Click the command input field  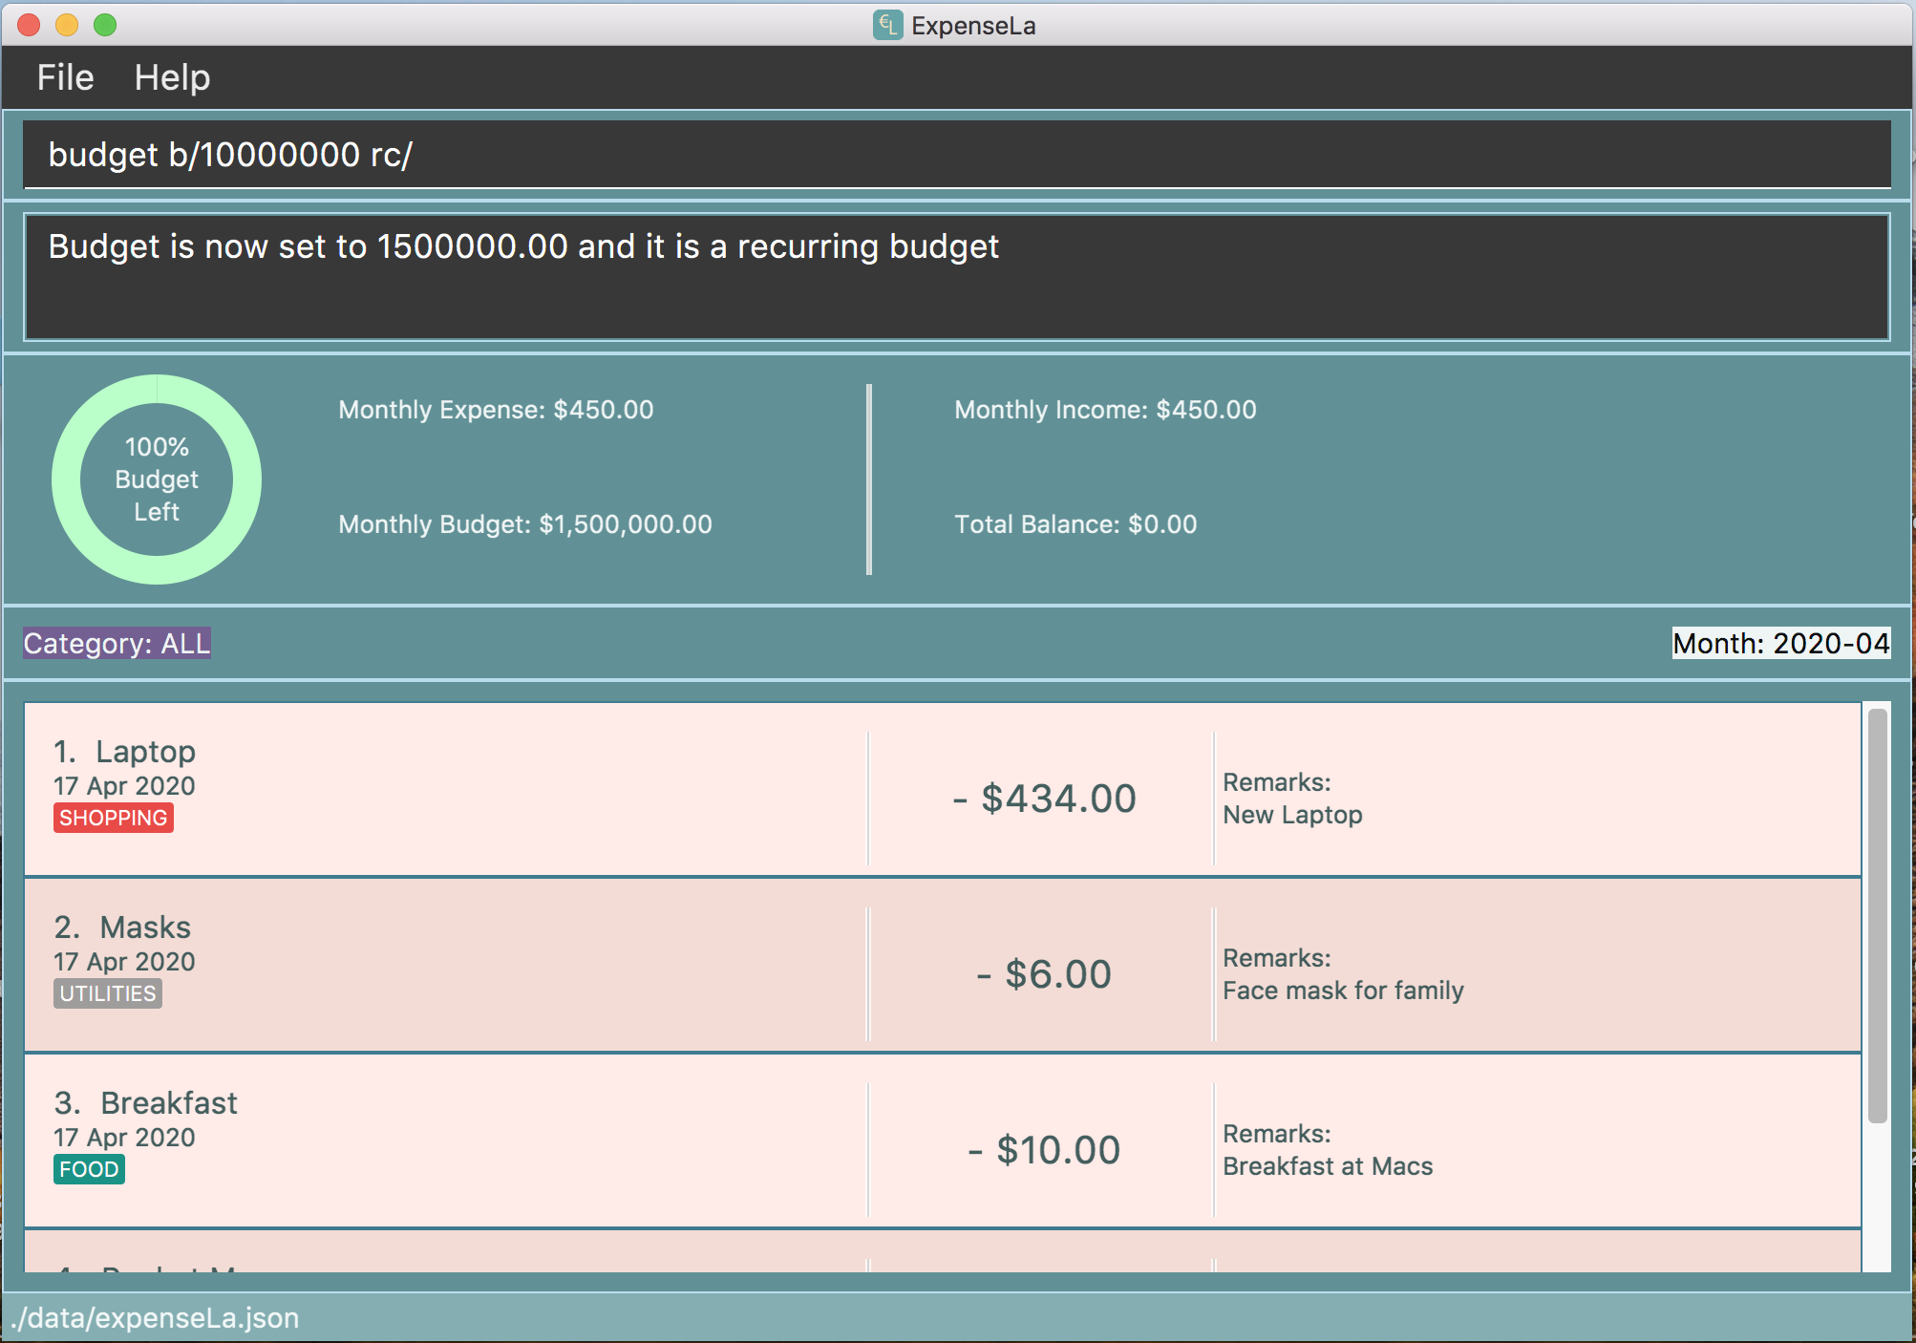tap(955, 155)
